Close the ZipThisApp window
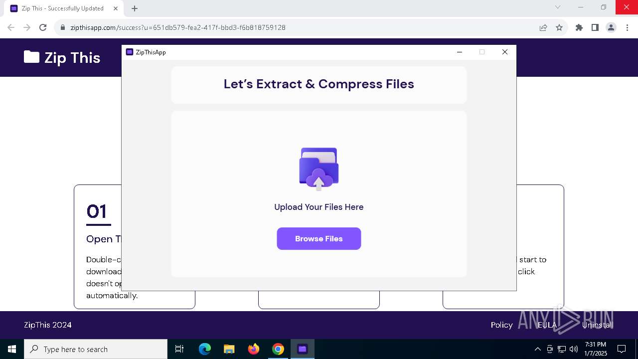 [x=505, y=52]
